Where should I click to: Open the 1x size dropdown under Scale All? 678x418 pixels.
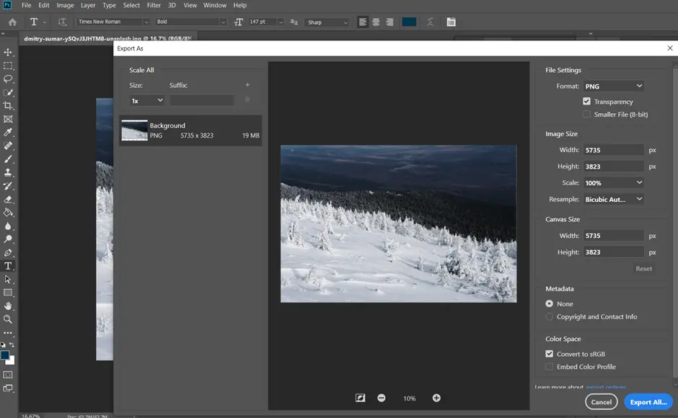tap(146, 100)
